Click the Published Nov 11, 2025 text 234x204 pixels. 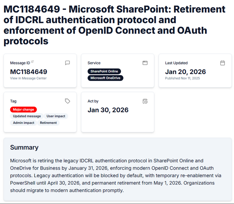pos(182,78)
